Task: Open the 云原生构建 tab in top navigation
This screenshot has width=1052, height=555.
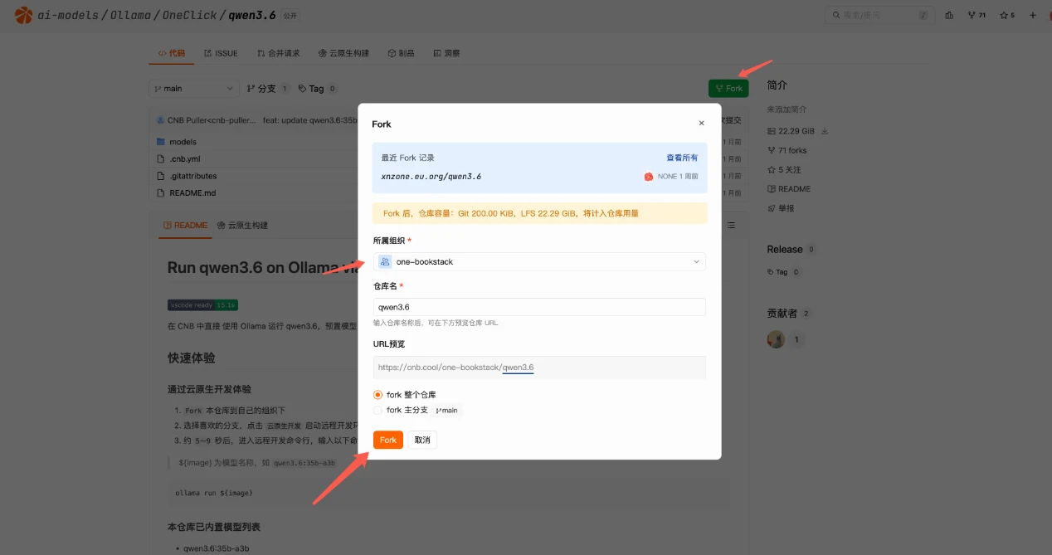Action: click(343, 53)
